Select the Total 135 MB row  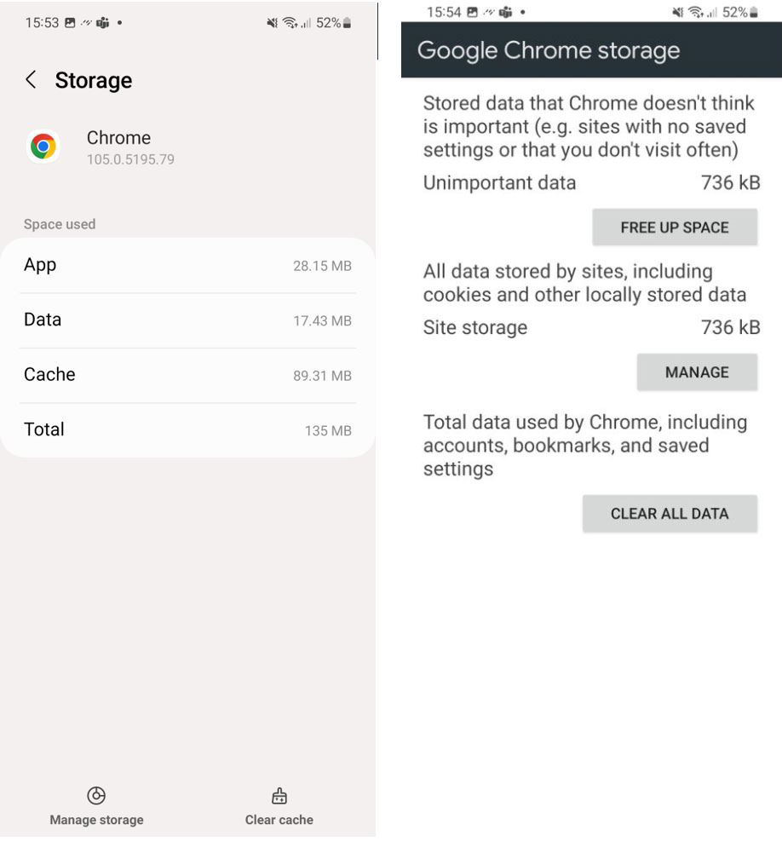click(x=187, y=429)
